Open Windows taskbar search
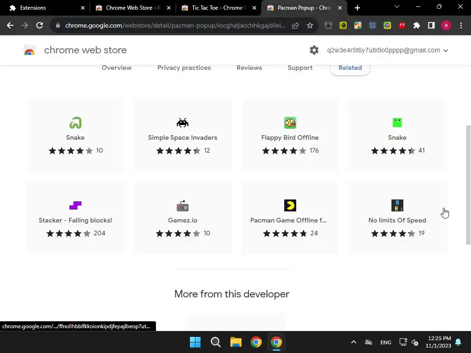 pos(215,342)
